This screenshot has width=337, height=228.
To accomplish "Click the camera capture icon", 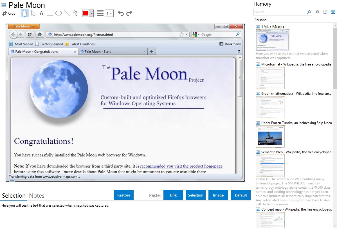I will coord(317,12).
